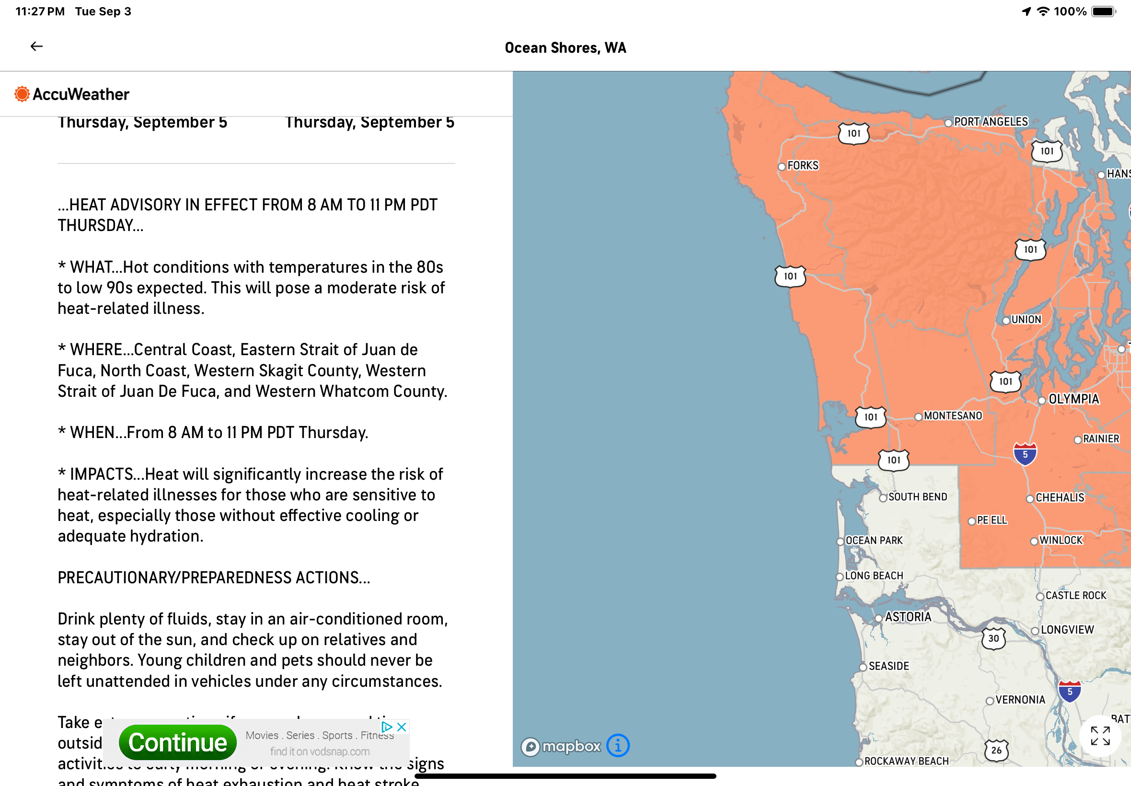Viewport: 1131px width, 786px height.
Task: Tap the 101 shield near Forks
Action: click(x=854, y=133)
